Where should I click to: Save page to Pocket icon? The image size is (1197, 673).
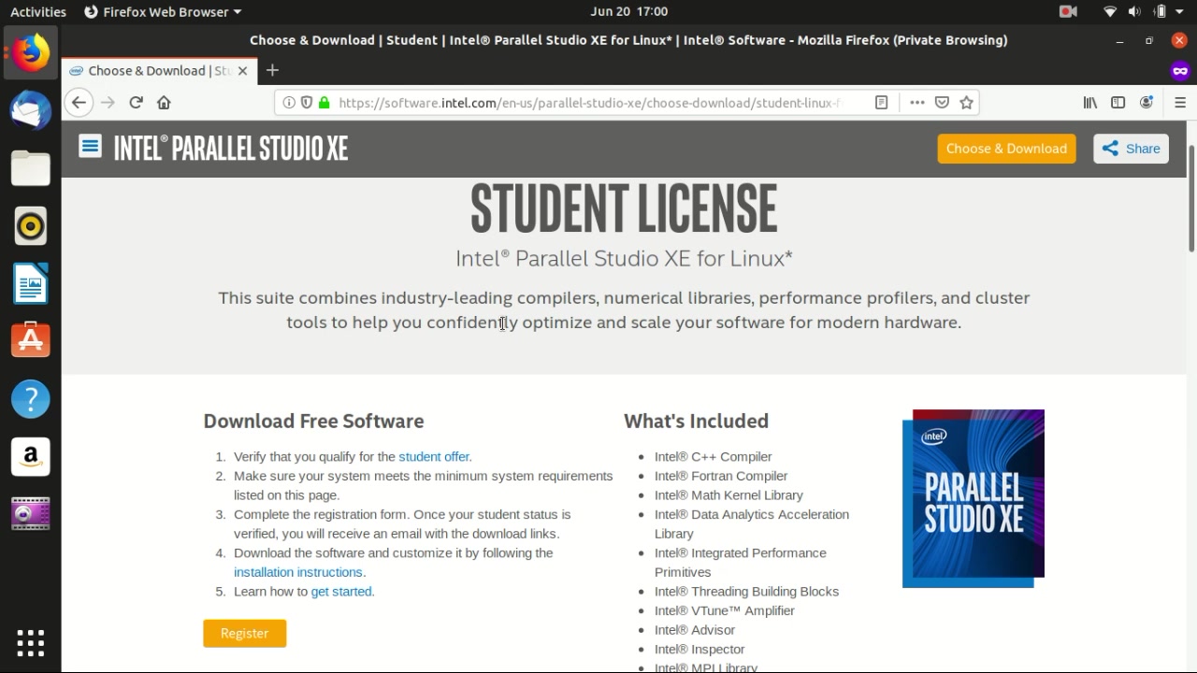(942, 103)
